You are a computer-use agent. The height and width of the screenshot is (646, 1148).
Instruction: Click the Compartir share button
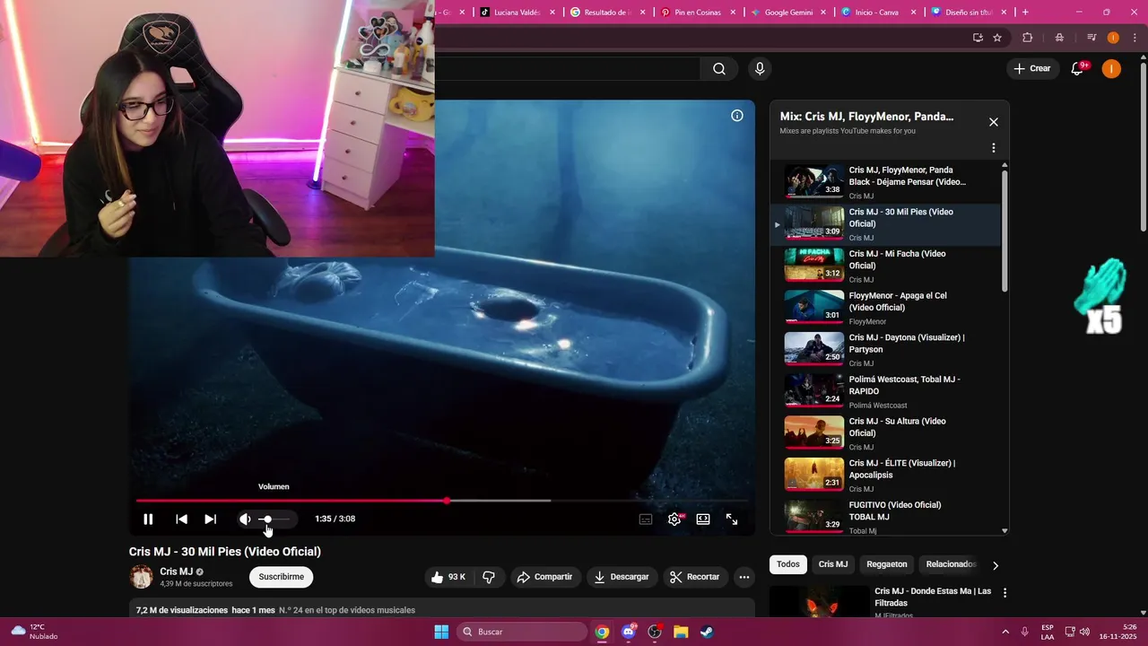click(x=544, y=577)
